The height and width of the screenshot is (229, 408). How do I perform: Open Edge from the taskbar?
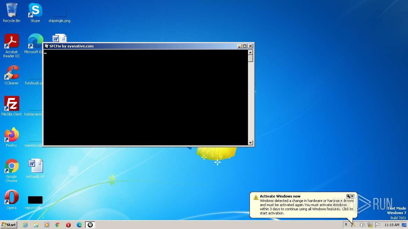coord(79,225)
